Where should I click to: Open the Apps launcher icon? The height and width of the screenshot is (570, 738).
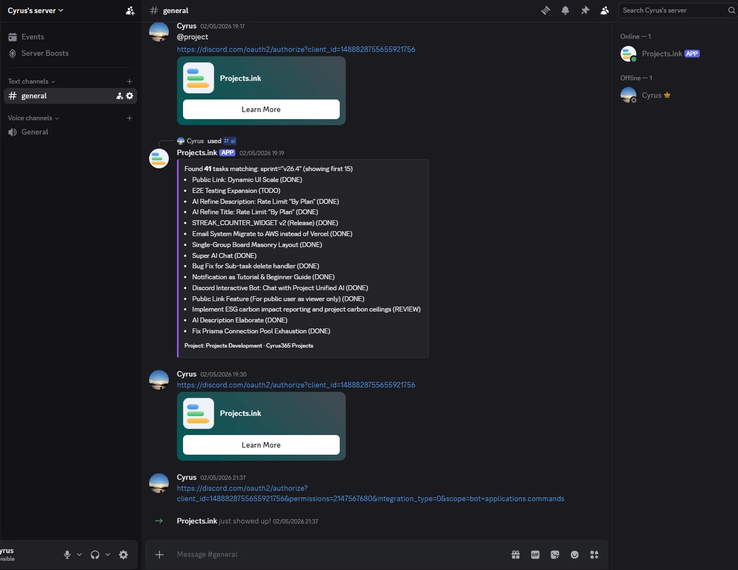click(594, 555)
